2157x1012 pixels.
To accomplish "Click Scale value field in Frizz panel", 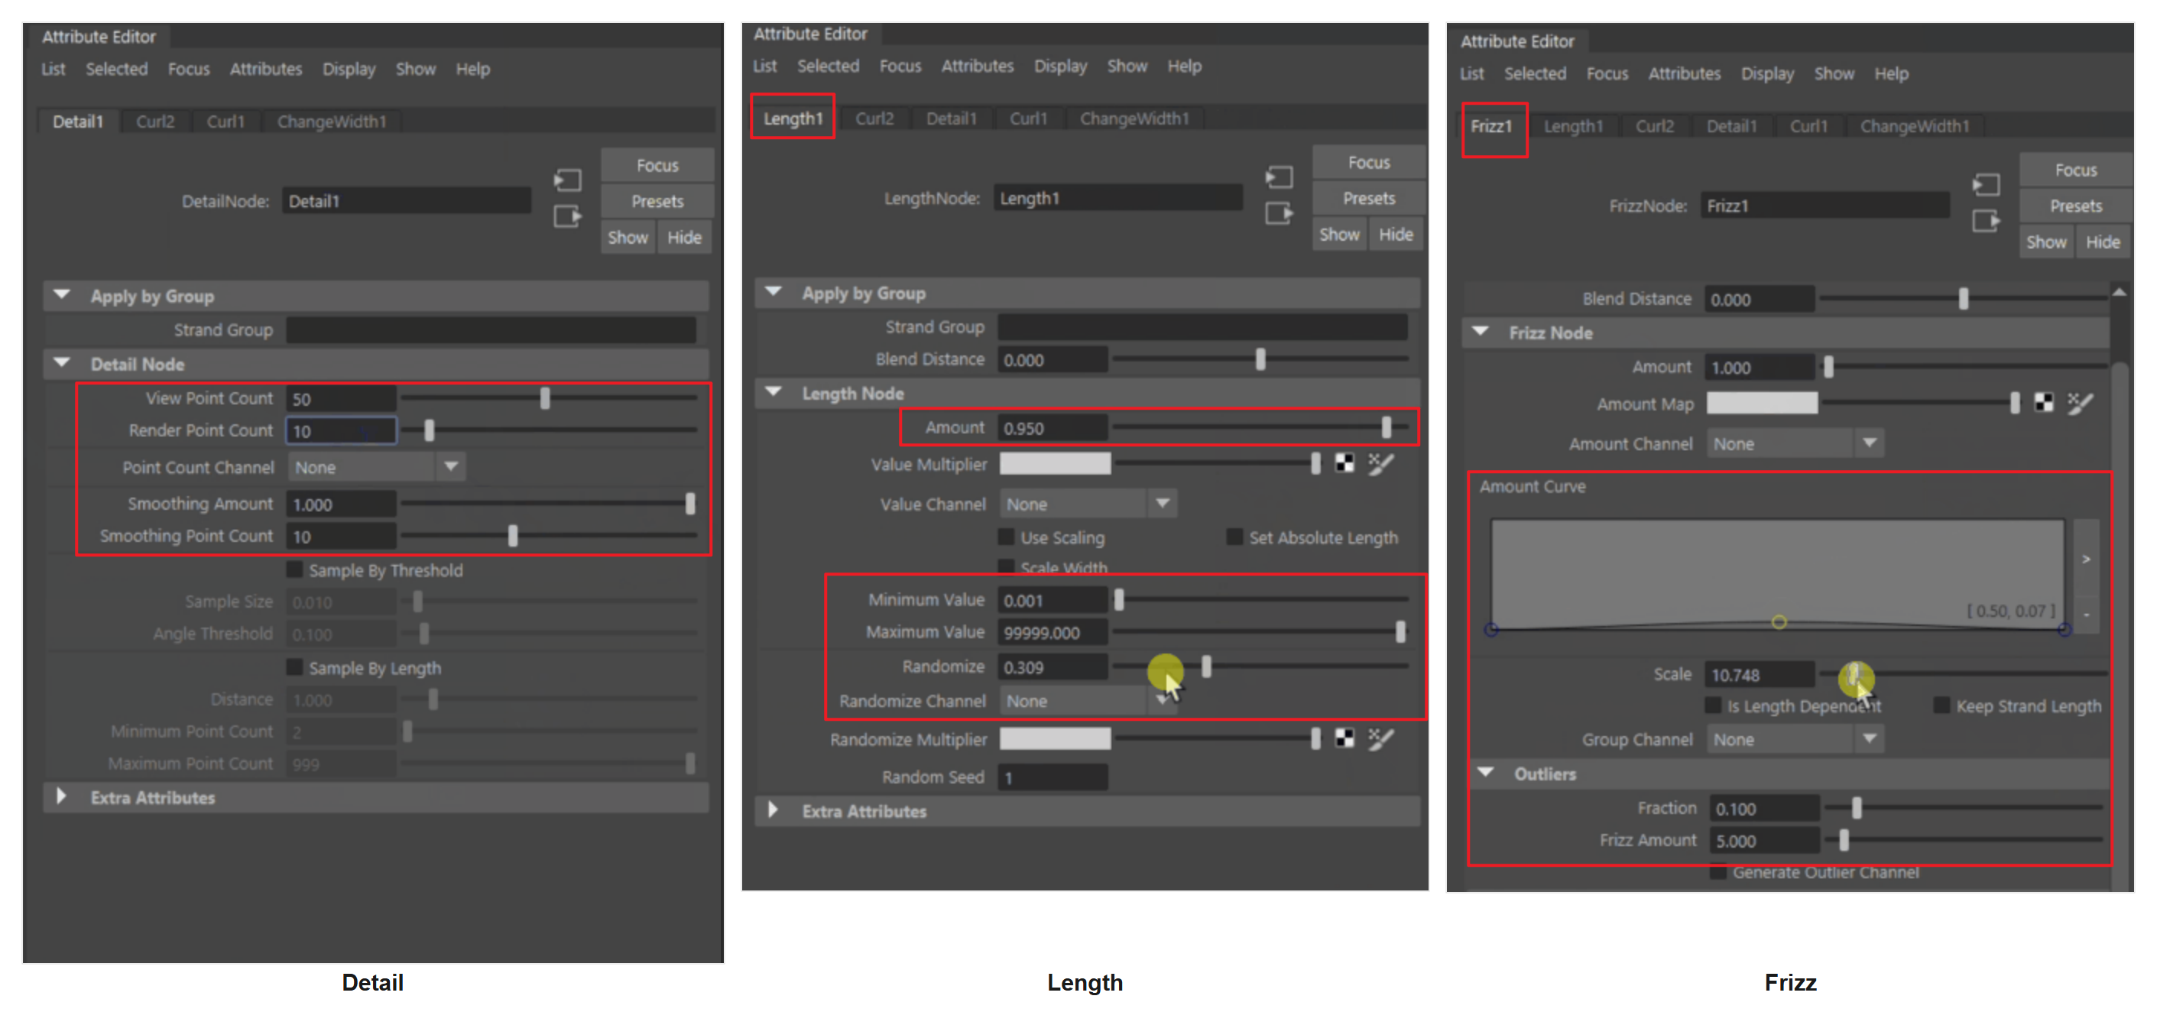I will pyautogui.click(x=1760, y=674).
